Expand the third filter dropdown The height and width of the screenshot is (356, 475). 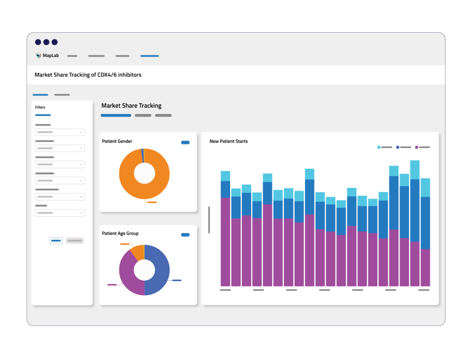60,165
